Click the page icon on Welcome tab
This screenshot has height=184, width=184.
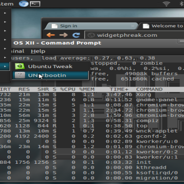point(146,26)
